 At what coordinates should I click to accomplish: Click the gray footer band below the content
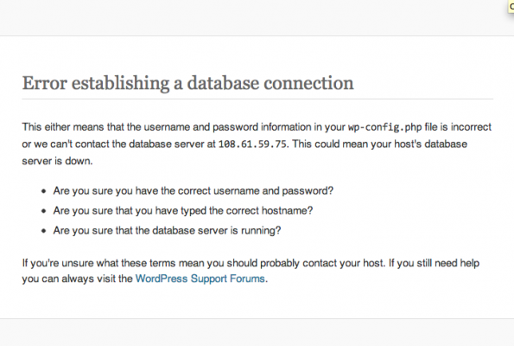(x=257, y=332)
